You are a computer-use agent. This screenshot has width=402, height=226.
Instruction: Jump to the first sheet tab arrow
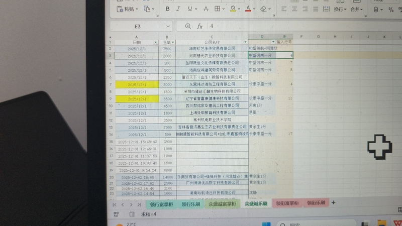click(x=115, y=205)
